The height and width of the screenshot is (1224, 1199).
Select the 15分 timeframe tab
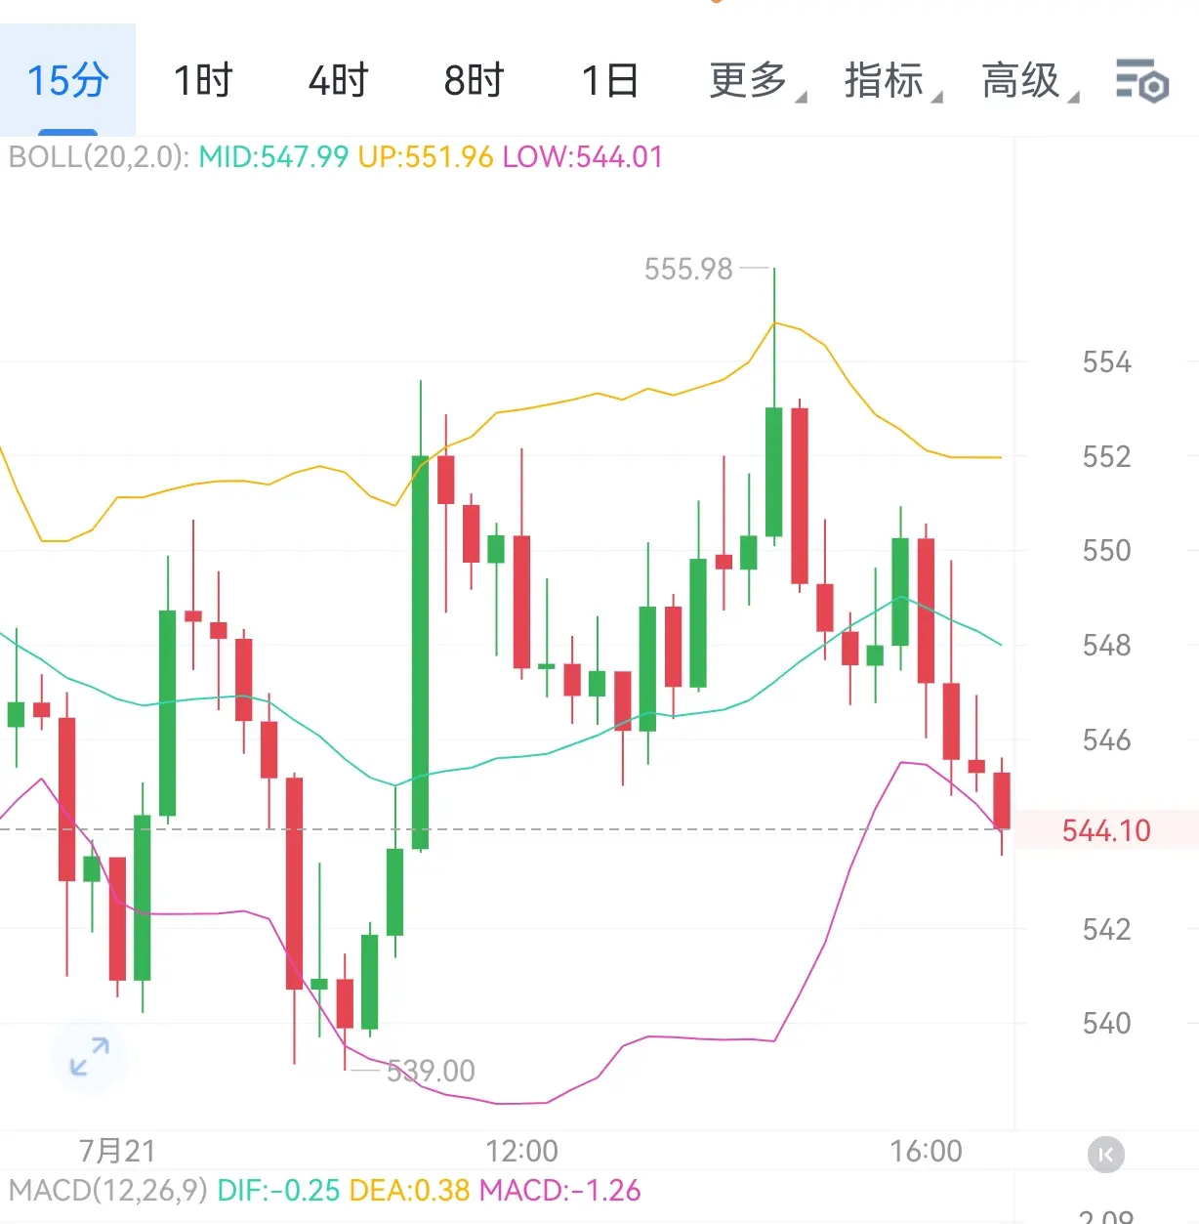[x=67, y=80]
